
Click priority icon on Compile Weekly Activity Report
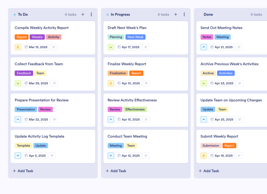coord(18,47)
